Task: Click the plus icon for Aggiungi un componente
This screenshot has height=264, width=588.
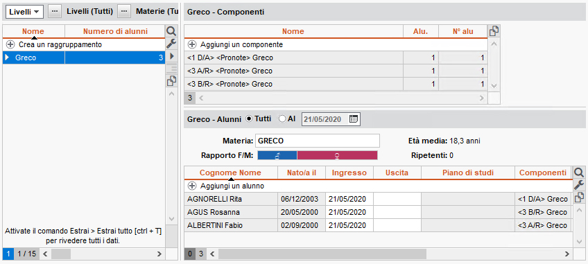Action: pyautogui.click(x=192, y=44)
